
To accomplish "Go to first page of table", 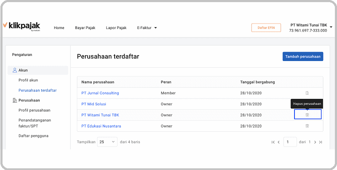I will click(273, 142).
